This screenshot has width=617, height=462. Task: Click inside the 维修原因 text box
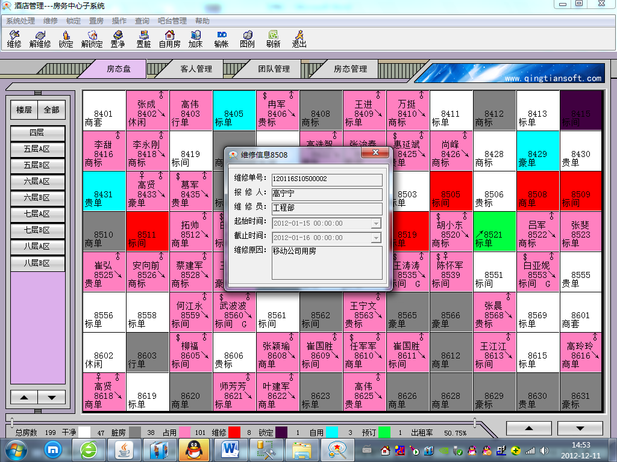pyautogui.click(x=327, y=262)
